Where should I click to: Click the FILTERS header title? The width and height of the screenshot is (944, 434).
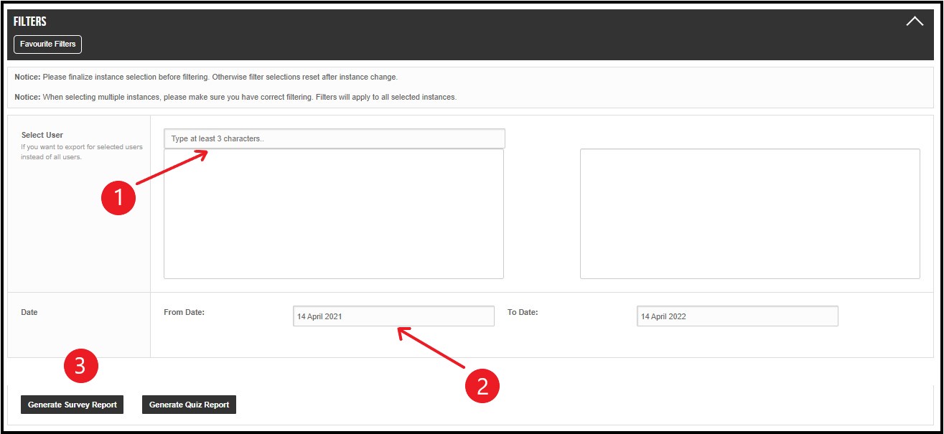tap(30, 22)
